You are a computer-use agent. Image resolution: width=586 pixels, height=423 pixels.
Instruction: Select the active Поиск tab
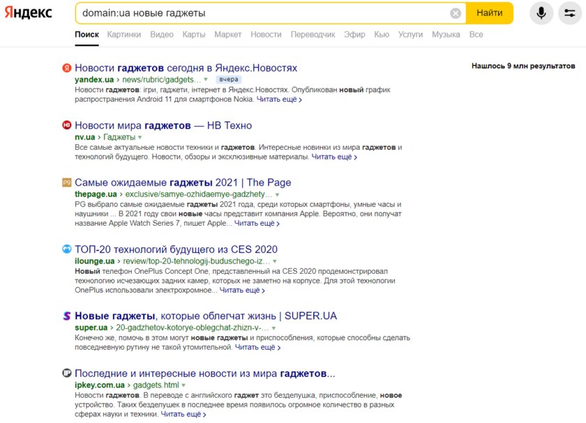coord(87,34)
